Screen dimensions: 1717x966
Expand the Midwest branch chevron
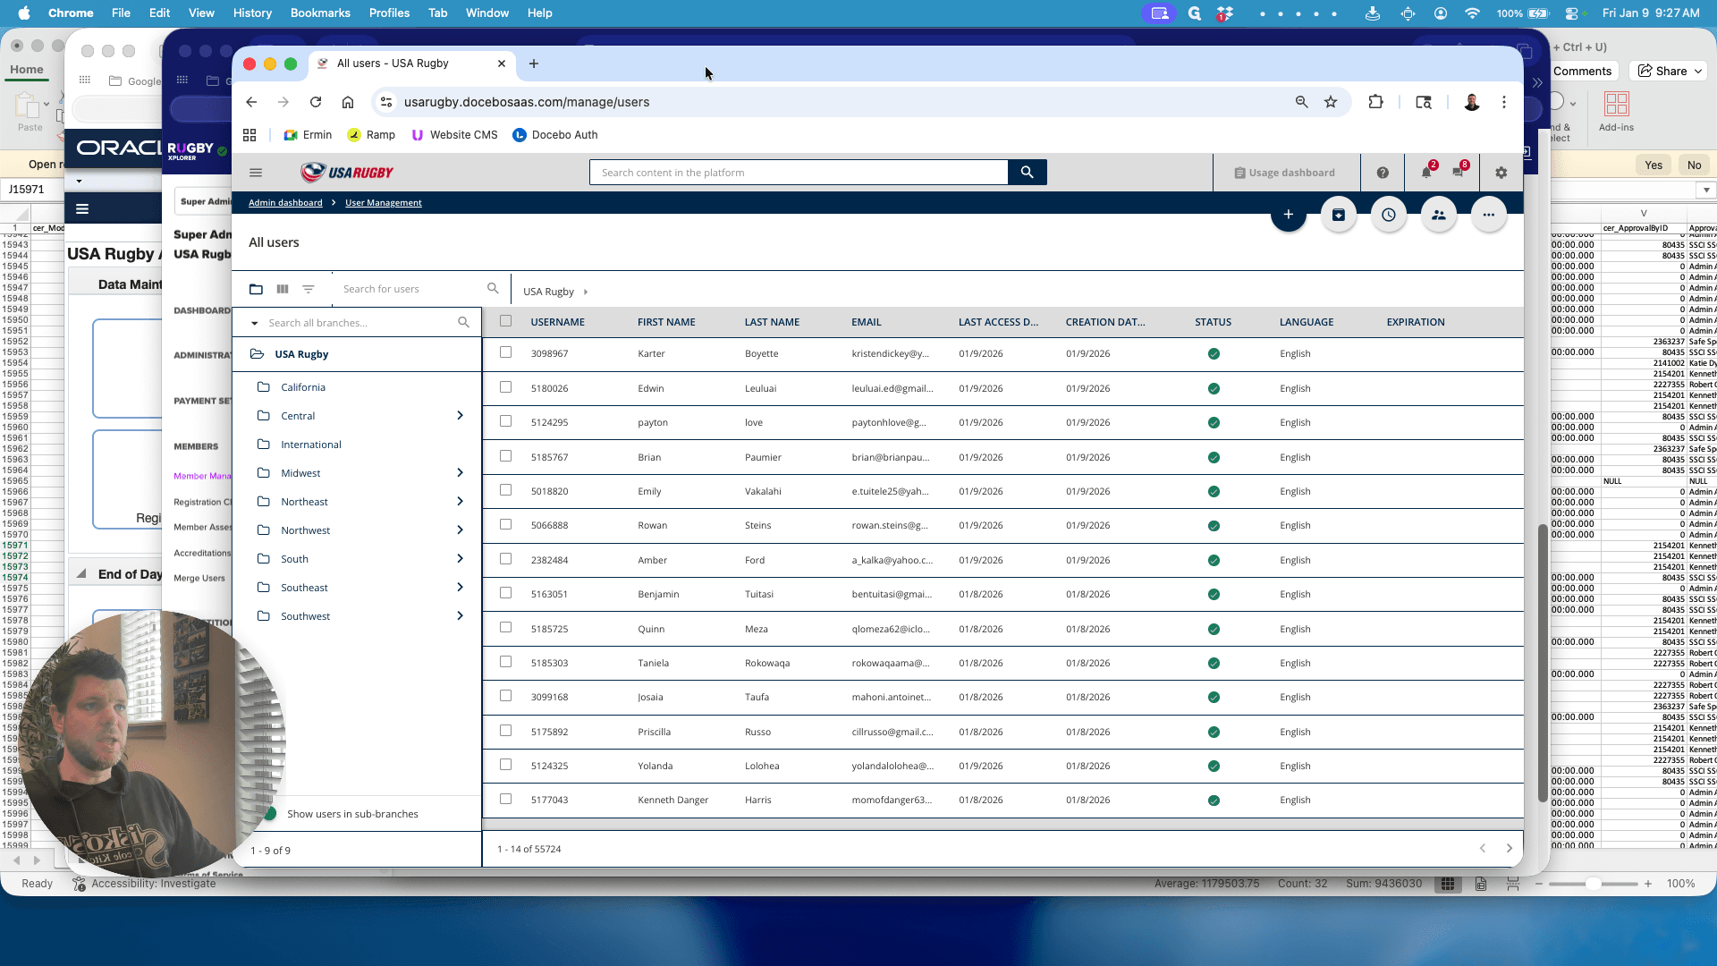461,473
